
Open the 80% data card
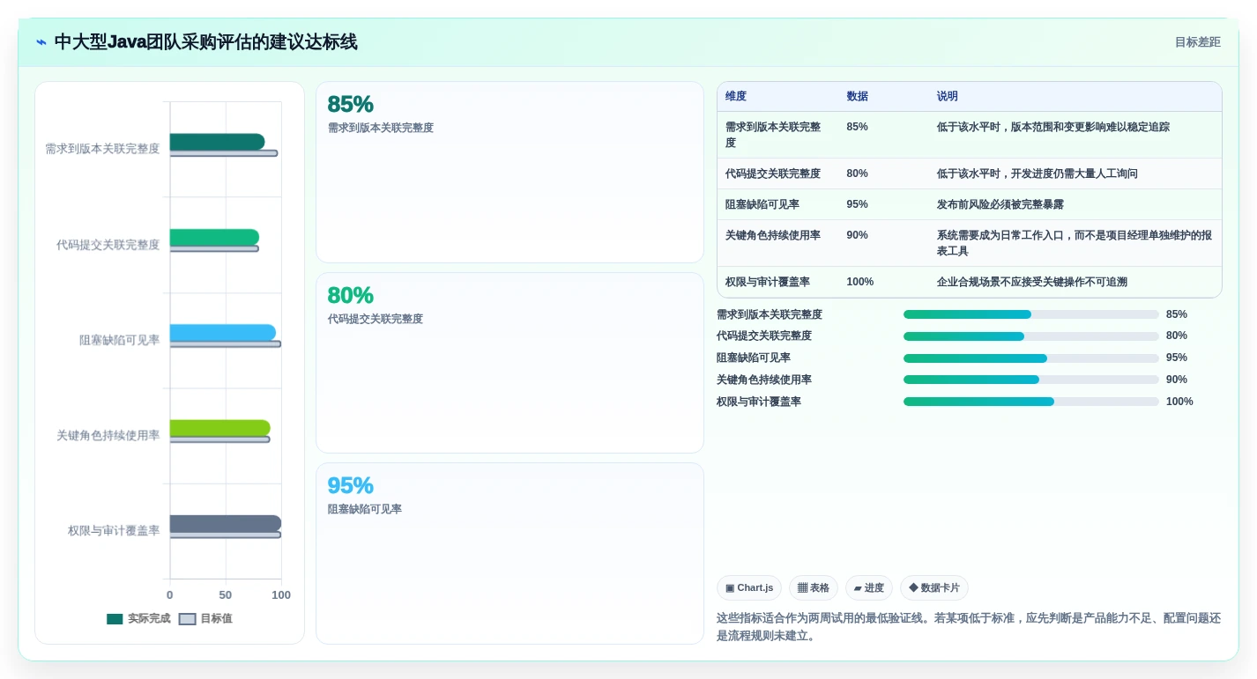click(x=509, y=363)
